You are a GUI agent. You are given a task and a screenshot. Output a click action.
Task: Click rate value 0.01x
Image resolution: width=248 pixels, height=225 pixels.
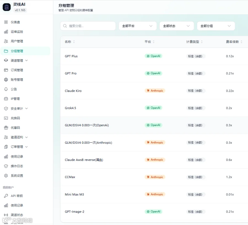[230, 194]
